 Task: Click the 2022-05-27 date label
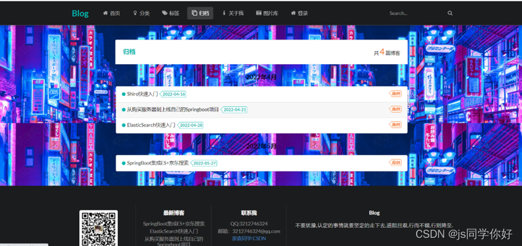point(204,163)
